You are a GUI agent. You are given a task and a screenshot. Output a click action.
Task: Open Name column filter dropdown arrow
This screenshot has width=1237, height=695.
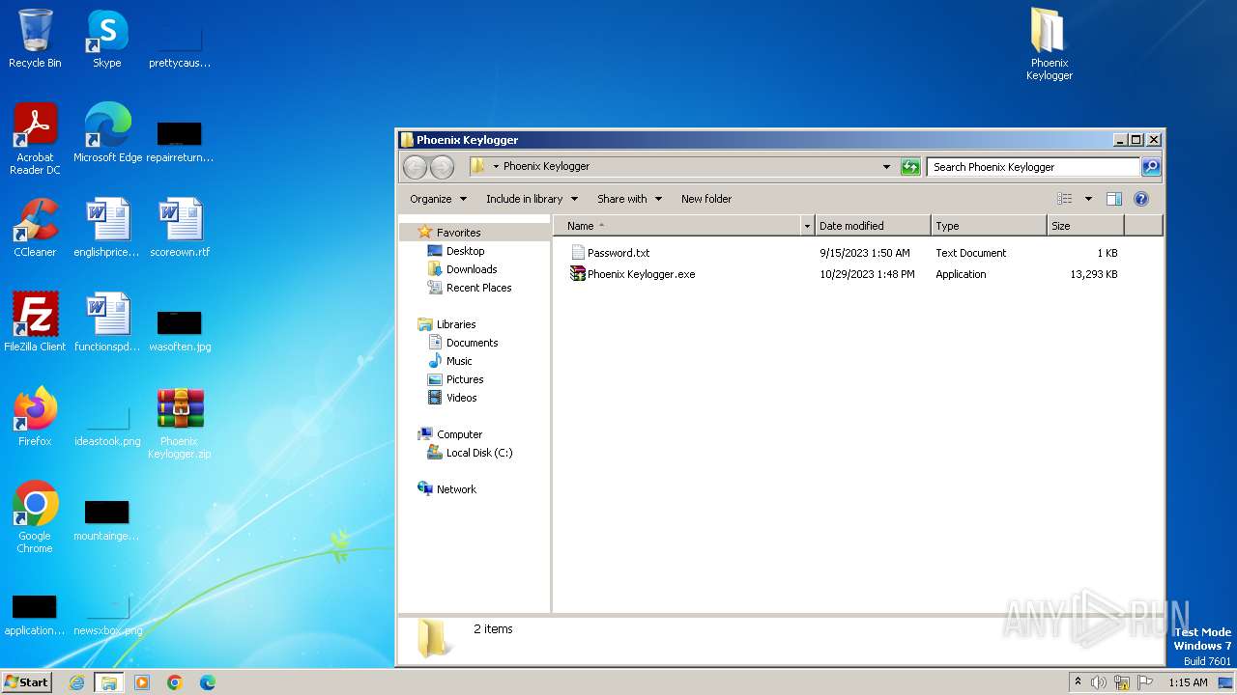(807, 226)
